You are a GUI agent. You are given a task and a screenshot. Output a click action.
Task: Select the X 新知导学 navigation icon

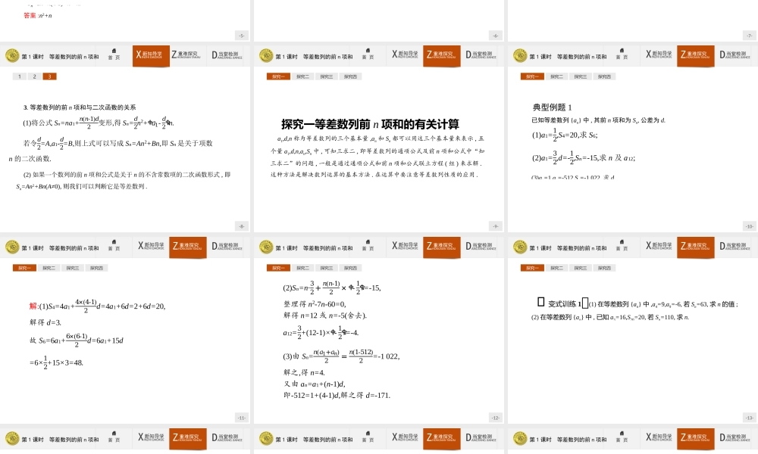tap(150, 55)
